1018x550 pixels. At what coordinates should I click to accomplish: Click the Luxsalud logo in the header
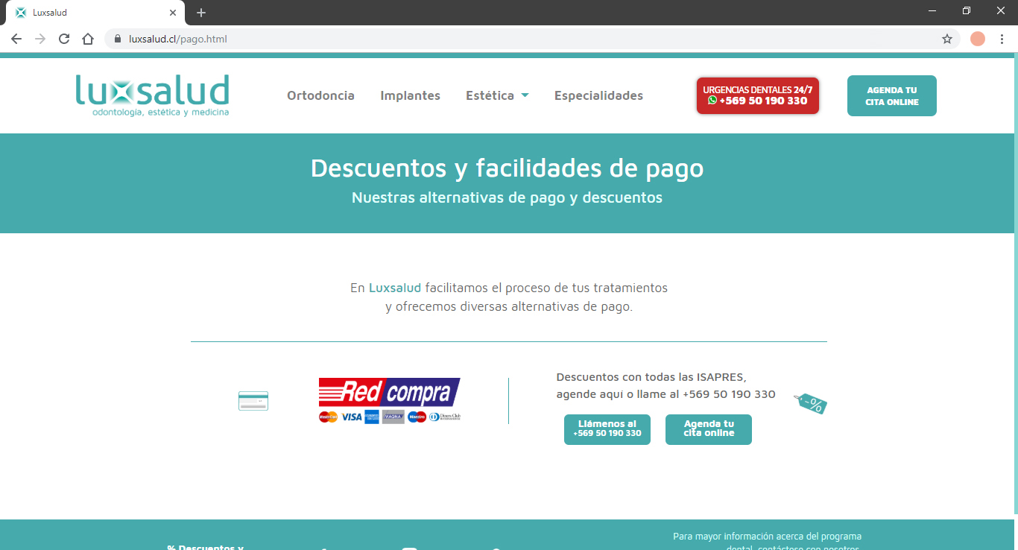pos(152,95)
